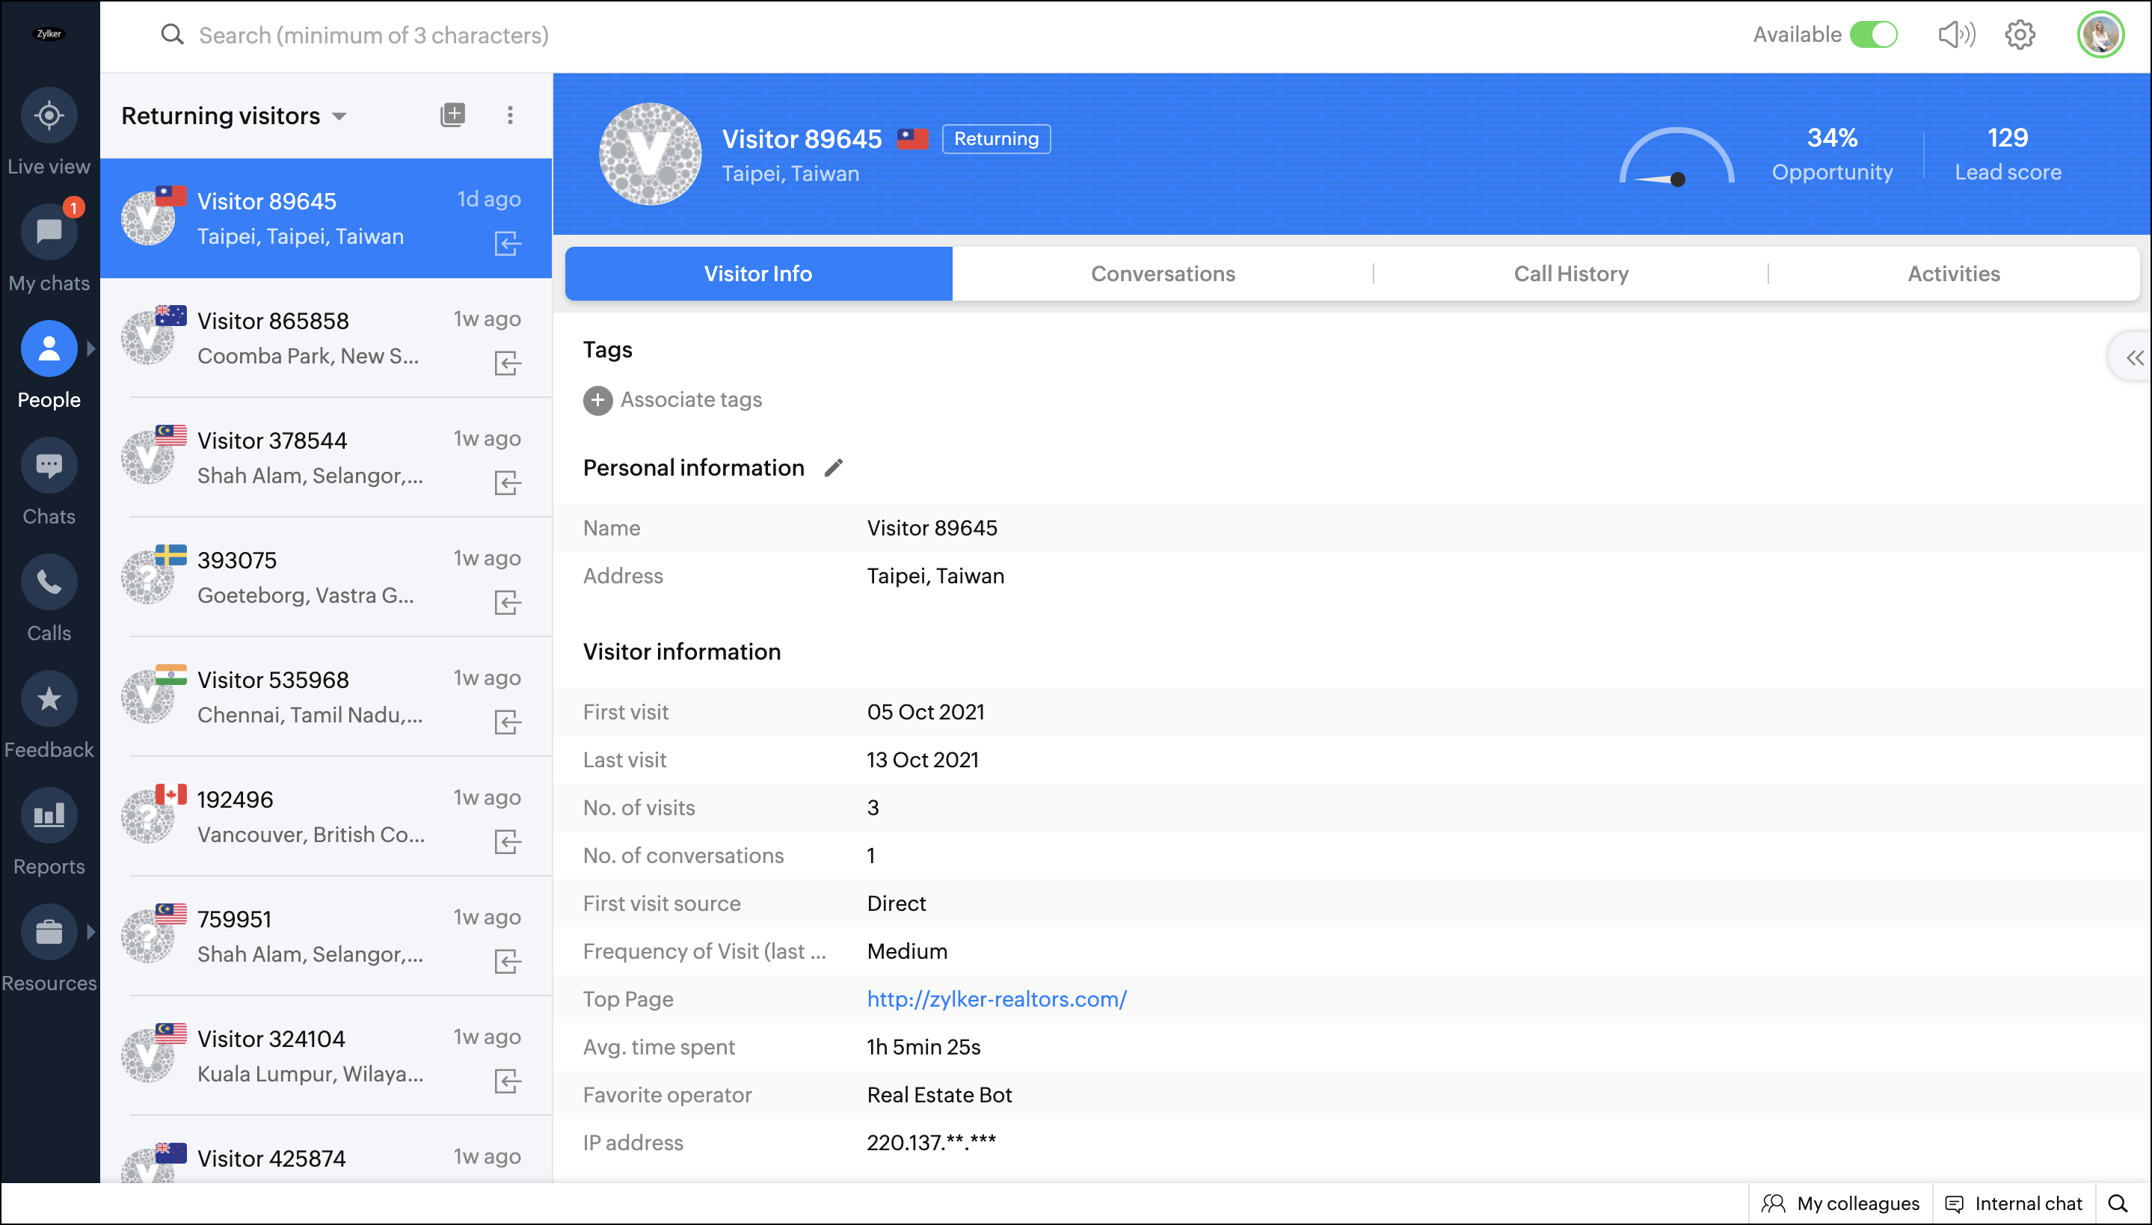
Task: Click the sound notification speaker icon
Action: (x=1956, y=34)
